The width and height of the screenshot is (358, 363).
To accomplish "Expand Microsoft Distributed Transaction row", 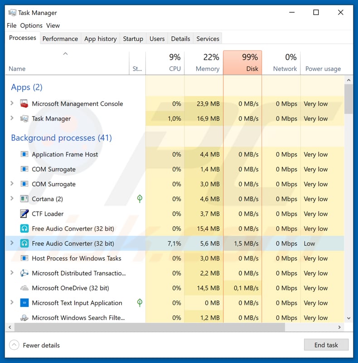I will tap(12, 272).
